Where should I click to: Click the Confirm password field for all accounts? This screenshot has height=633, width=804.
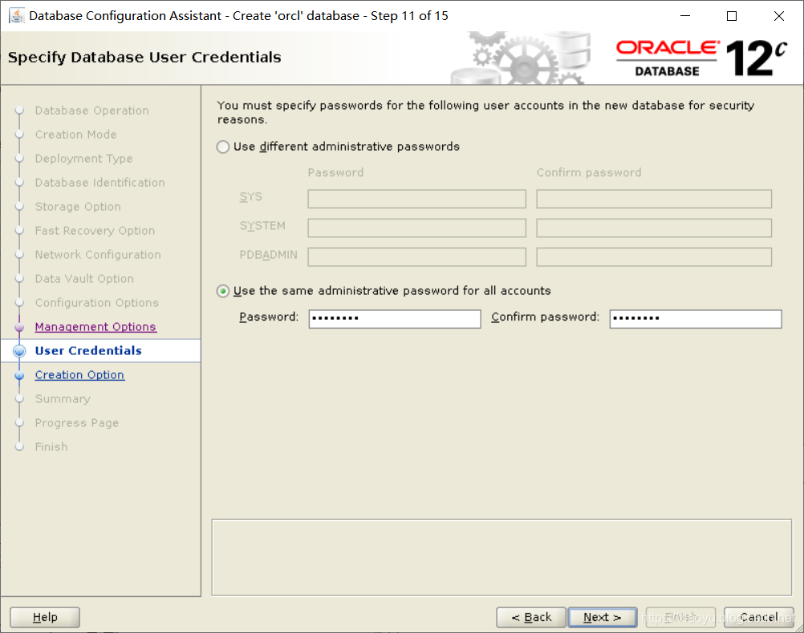[696, 319]
